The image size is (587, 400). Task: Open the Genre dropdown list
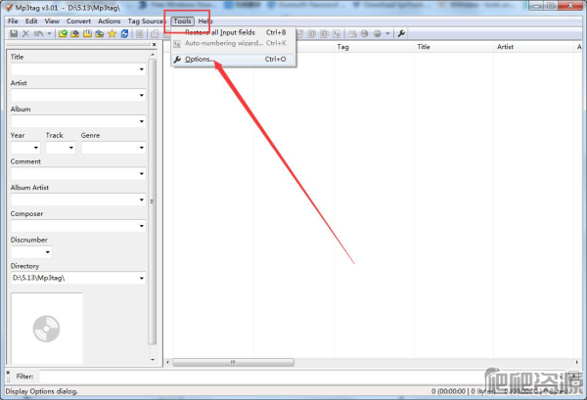point(141,148)
